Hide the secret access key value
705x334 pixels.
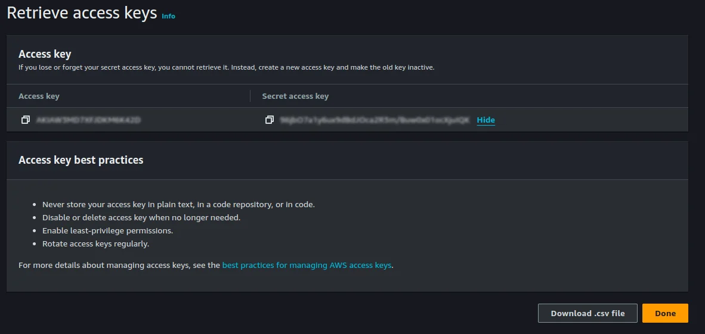pyautogui.click(x=486, y=120)
